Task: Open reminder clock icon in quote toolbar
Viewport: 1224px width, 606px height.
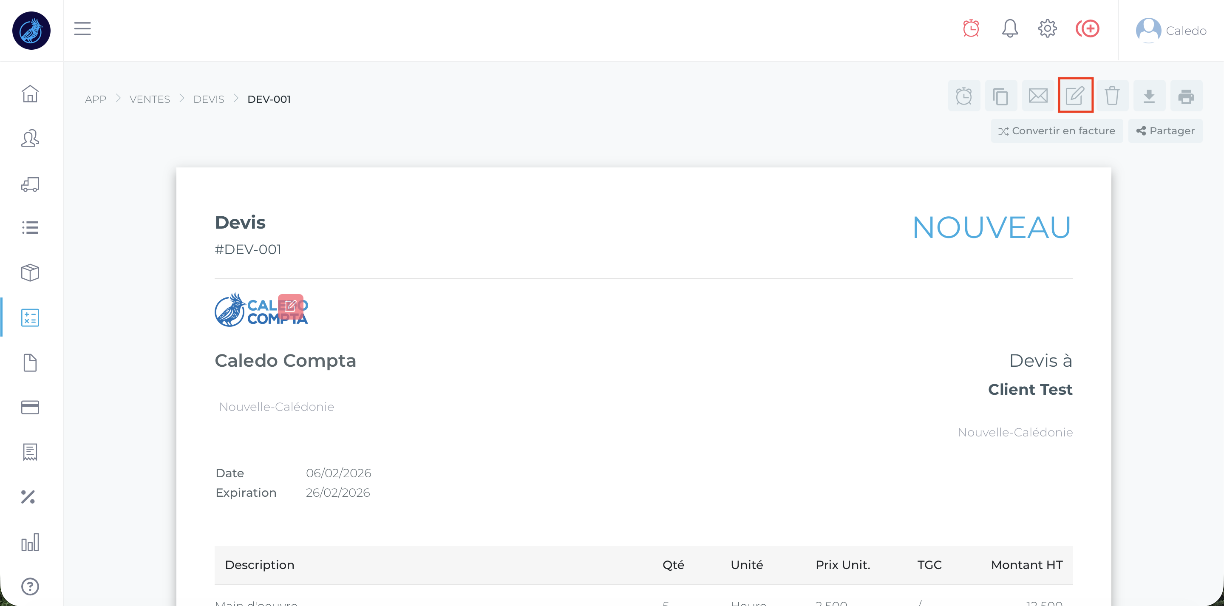Action: click(x=963, y=96)
